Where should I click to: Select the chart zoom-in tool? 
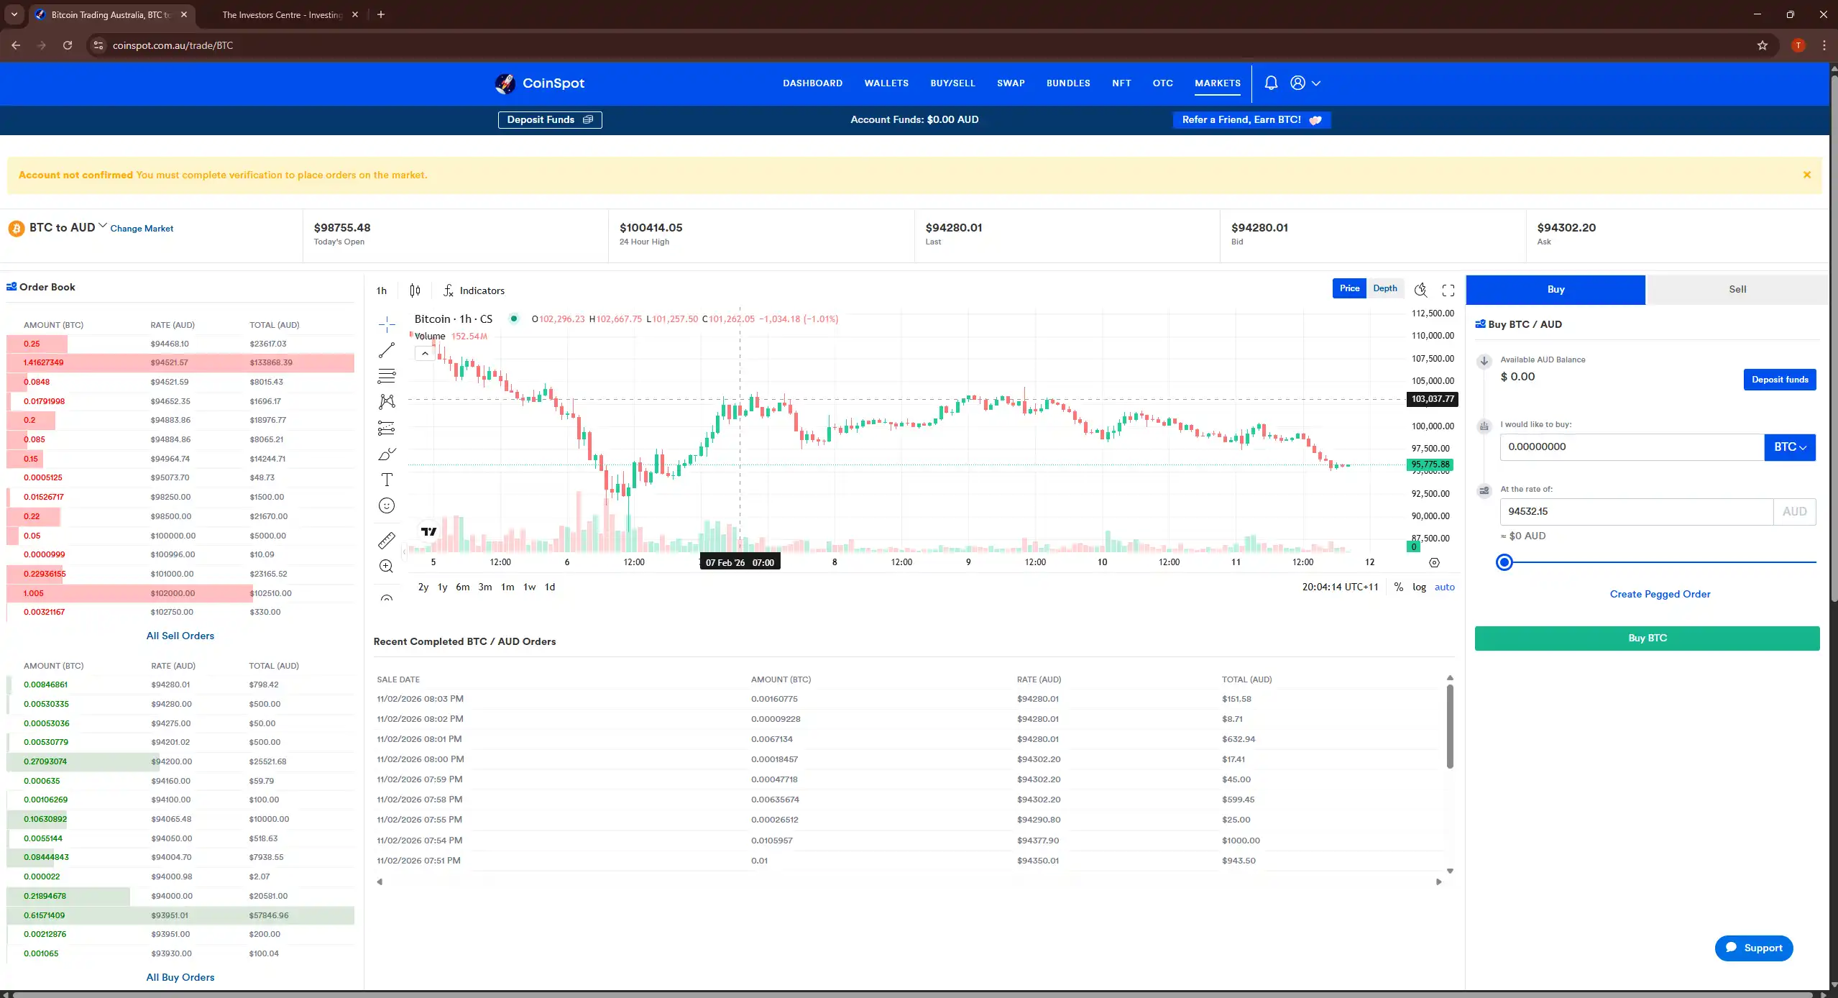coord(387,566)
